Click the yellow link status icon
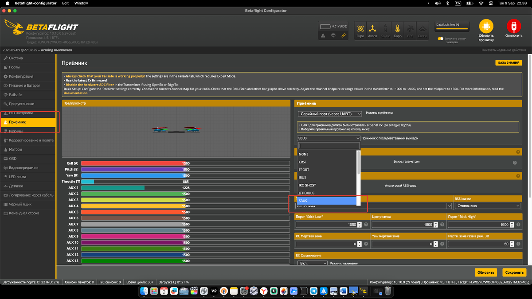532x299 pixels. tap(344, 35)
